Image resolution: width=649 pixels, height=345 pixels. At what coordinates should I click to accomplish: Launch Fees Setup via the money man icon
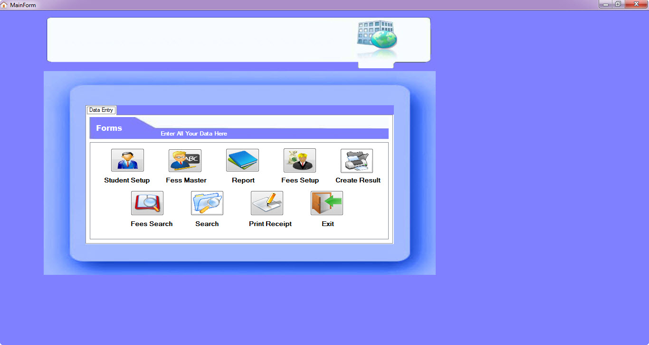tap(300, 160)
